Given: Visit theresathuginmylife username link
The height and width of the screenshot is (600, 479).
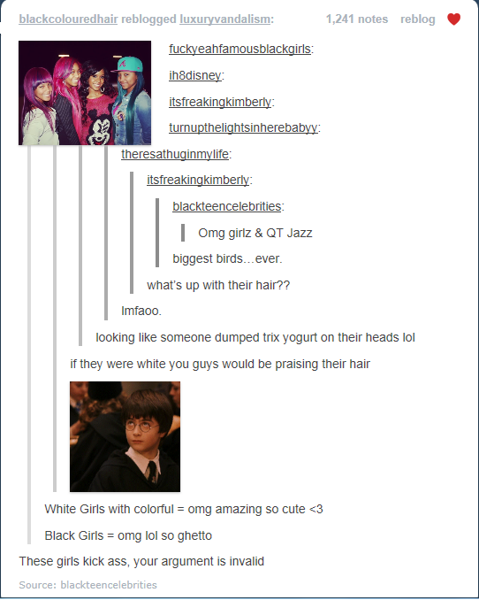Looking at the screenshot, I should (175, 154).
